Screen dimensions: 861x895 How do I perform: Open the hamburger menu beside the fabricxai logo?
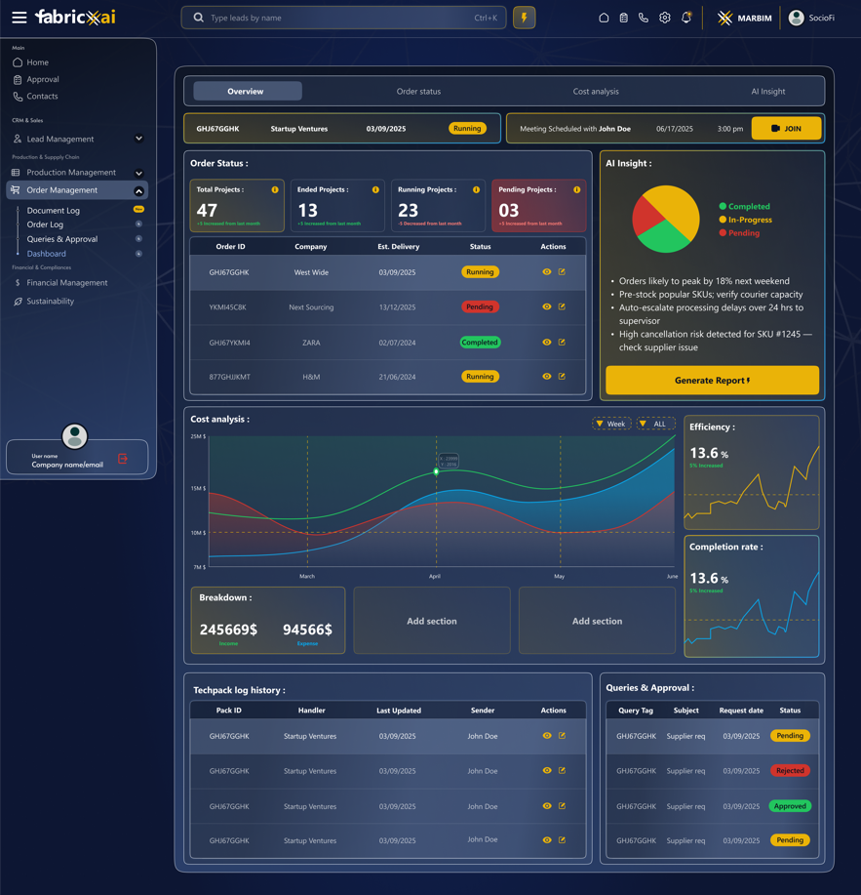click(x=19, y=18)
